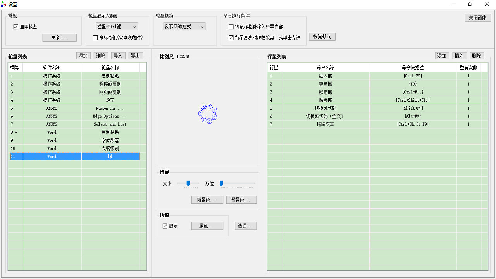Image resolution: width=496 pixels, height=279 pixels.
Task: Click the application icon in the title bar
Action: (x=4, y=4)
